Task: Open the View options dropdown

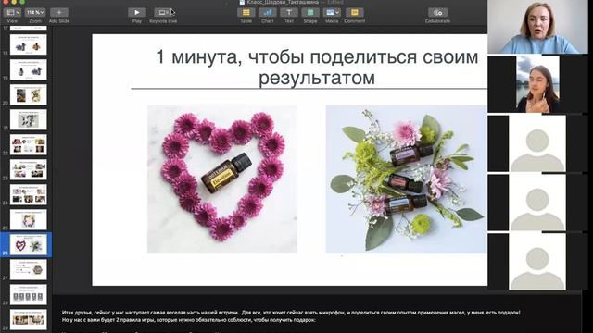Action: coord(12,12)
